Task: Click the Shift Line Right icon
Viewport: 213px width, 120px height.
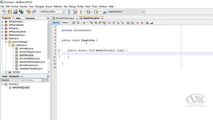Action: [x=132, y=23]
